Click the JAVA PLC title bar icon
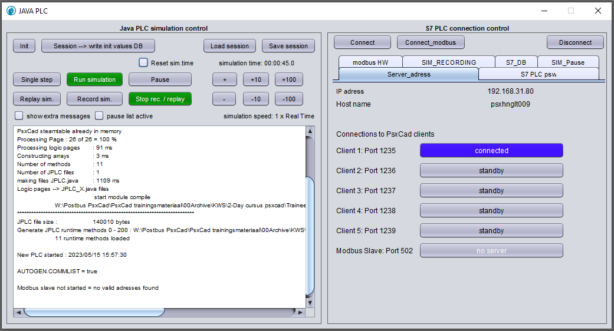Screen dimensions: 614x331 [11, 10]
